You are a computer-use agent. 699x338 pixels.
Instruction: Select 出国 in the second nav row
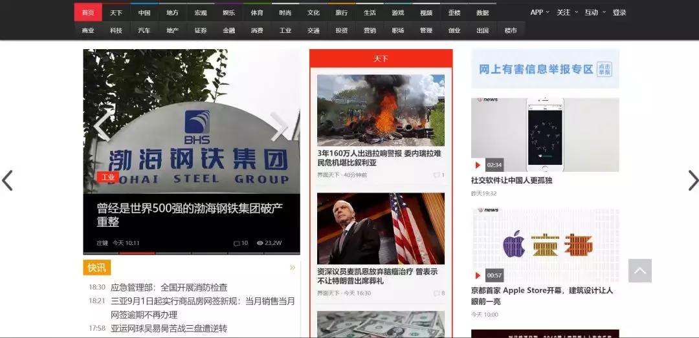pos(483,30)
